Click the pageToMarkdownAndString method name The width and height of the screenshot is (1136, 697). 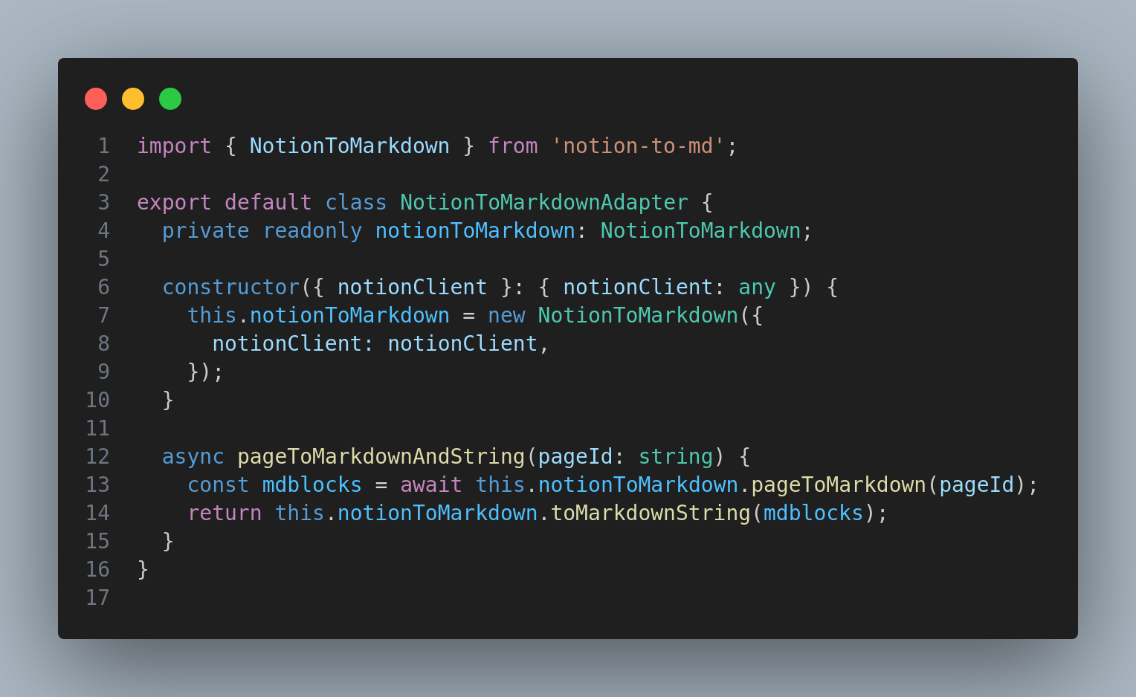(x=381, y=457)
